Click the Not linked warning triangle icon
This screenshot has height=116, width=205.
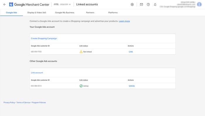pyautogui.click(x=81, y=52)
